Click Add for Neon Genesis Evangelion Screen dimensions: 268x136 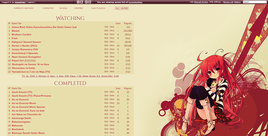pos(106,57)
